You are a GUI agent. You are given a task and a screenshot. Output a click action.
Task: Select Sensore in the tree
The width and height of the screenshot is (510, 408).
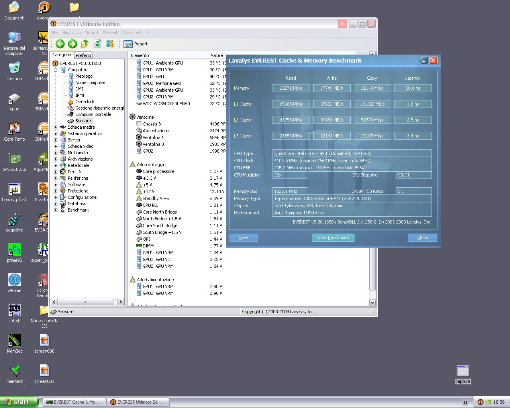(83, 121)
